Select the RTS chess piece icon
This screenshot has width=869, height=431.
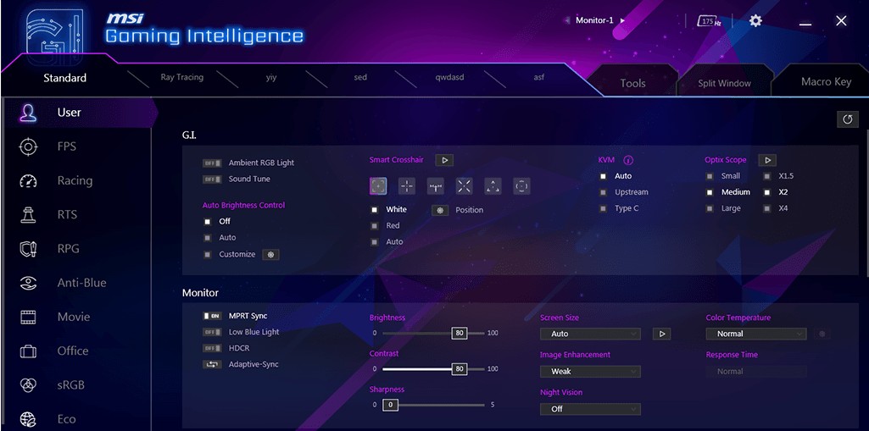(28, 215)
